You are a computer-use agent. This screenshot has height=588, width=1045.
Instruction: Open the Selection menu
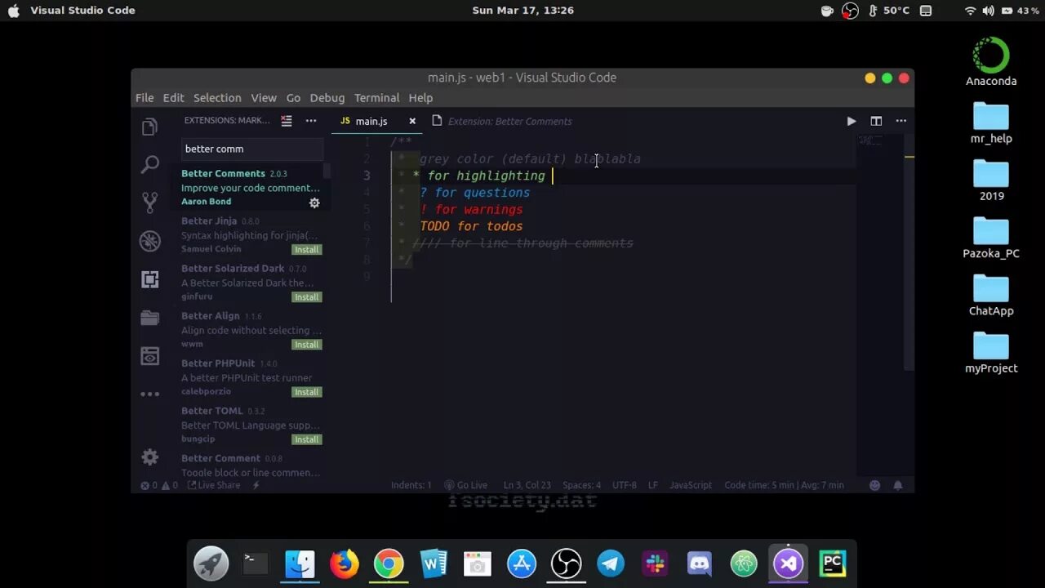[217, 97]
